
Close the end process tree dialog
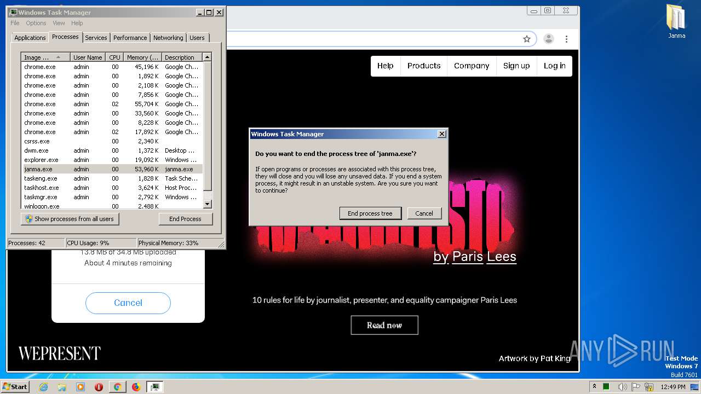pos(442,134)
